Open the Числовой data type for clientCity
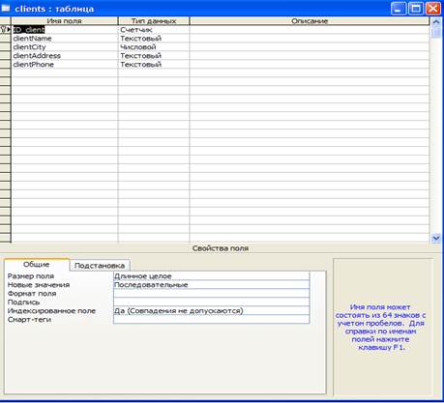Viewport: 444px width, 403px height. point(154,47)
